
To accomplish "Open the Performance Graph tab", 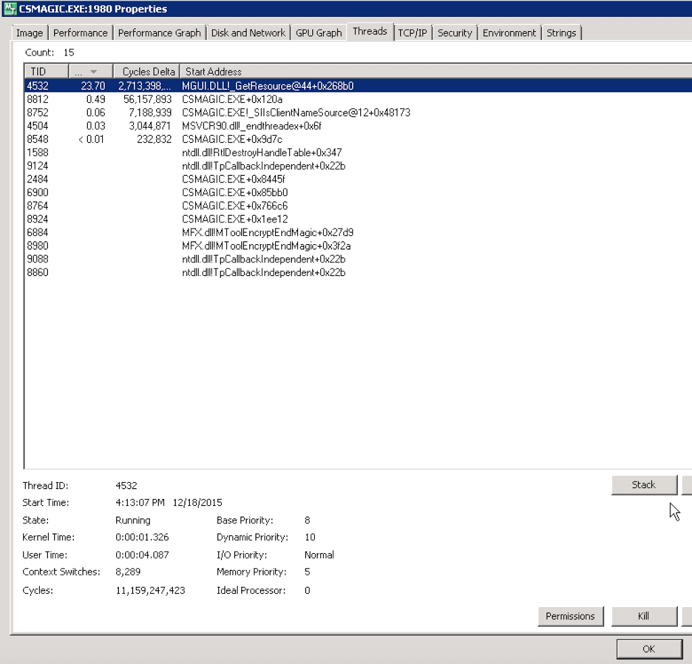I will [159, 33].
